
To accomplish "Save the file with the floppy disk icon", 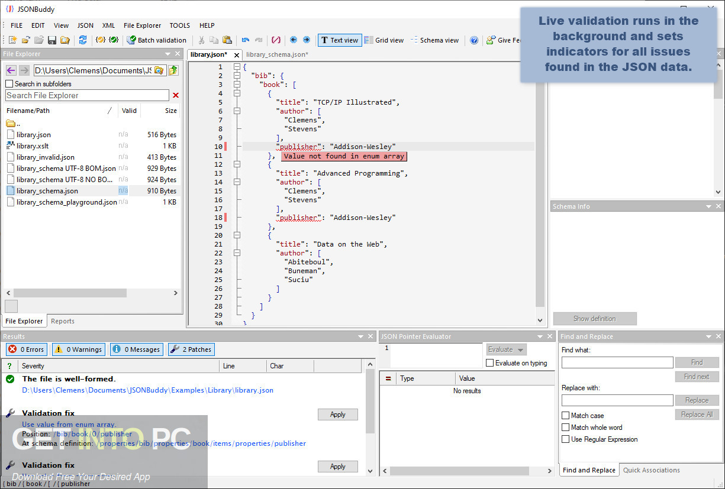I will click(x=51, y=40).
